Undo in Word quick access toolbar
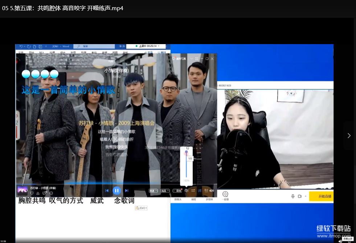The image size is (356, 243). [x=21, y=46]
